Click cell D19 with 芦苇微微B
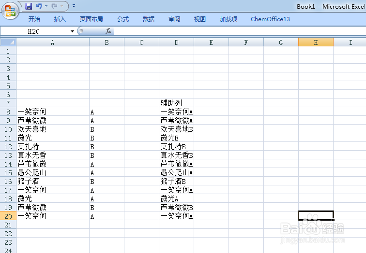366x253 pixels. click(176, 208)
